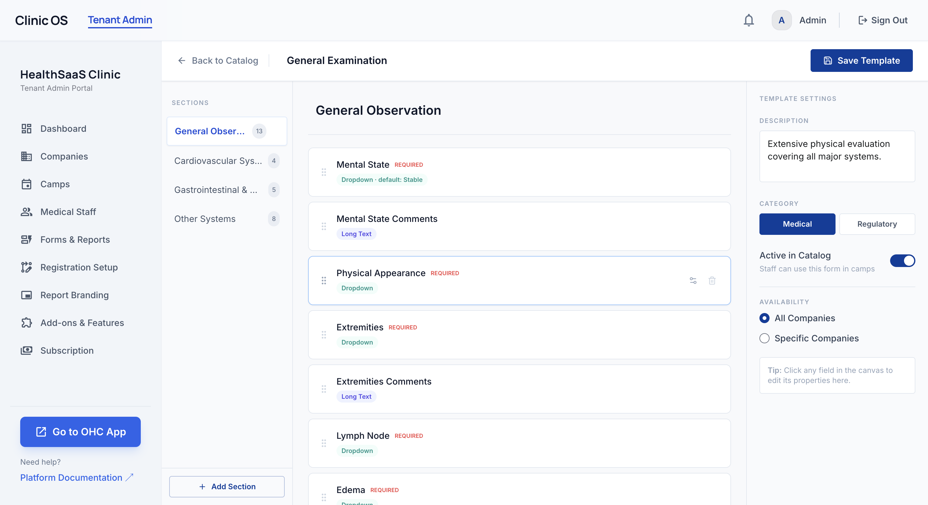The width and height of the screenshot is (928, 505).
Task: Click the Save Template button
Action: click(x=861, y=60)
